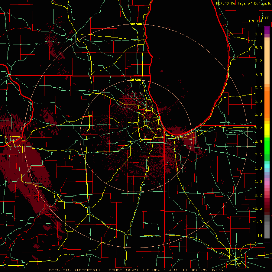This screenshot has width=272, height=272.
Task: Click the -1.3 scale value
Action: point(257,222)
